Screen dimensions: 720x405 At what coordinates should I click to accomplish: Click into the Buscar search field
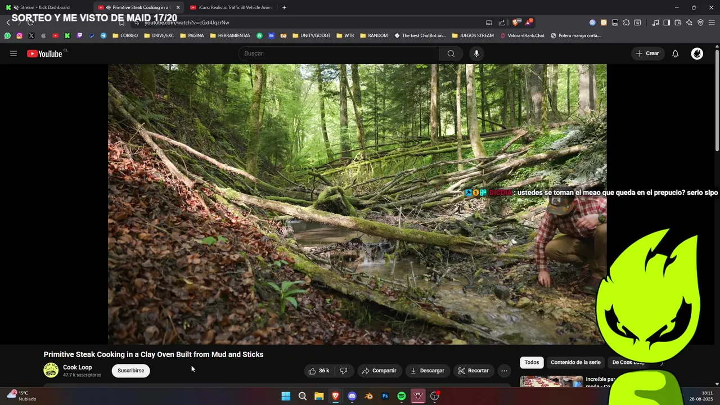click(339, 53)
